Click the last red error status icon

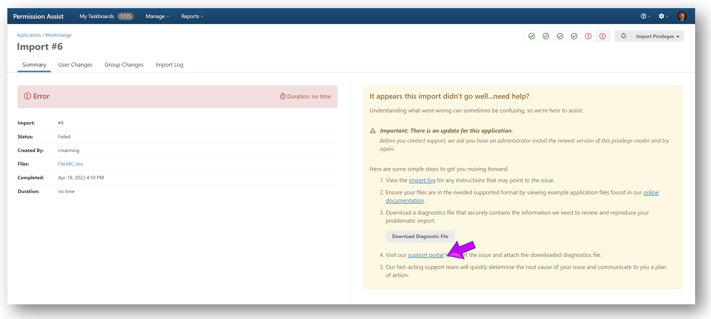[x=603, y=36]
